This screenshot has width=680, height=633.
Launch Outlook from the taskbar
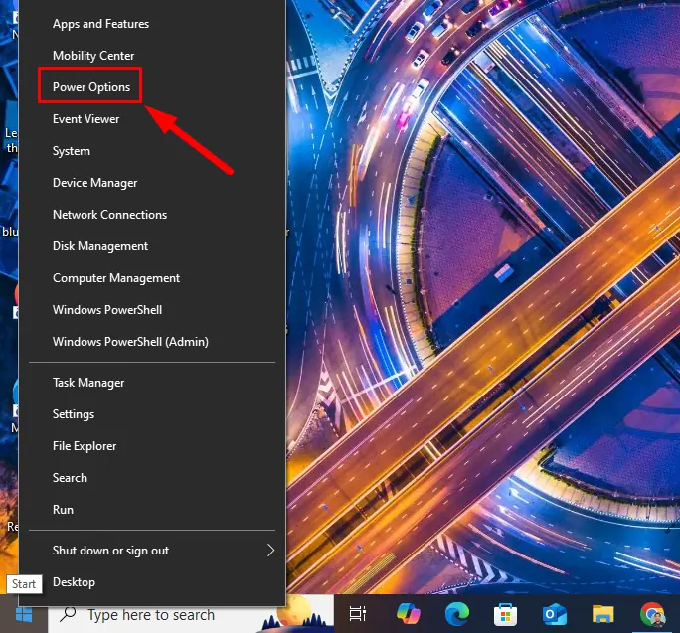[555, 614]
